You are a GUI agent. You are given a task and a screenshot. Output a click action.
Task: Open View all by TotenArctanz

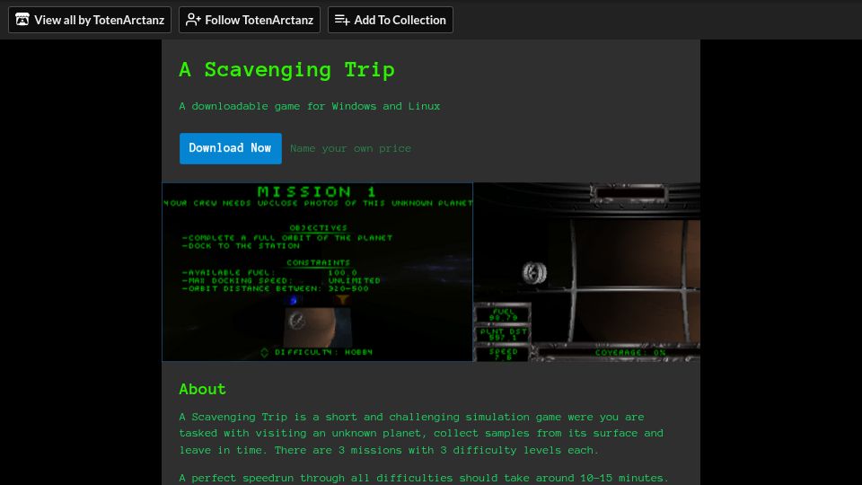(90, 20)
